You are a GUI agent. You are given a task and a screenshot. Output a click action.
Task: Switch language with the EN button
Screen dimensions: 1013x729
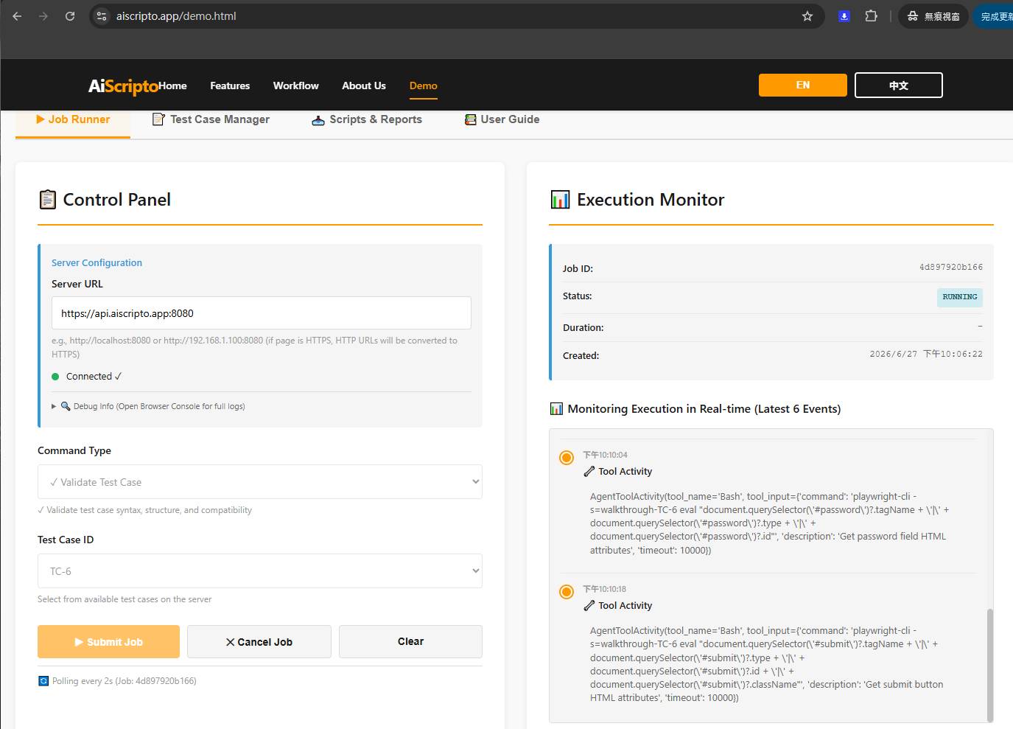[803, 85]
